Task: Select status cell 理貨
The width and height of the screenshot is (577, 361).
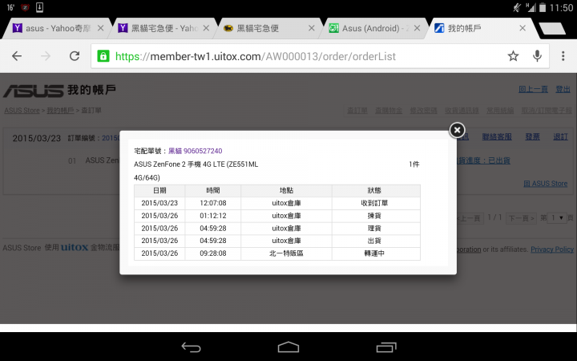Action: (374, 229)
